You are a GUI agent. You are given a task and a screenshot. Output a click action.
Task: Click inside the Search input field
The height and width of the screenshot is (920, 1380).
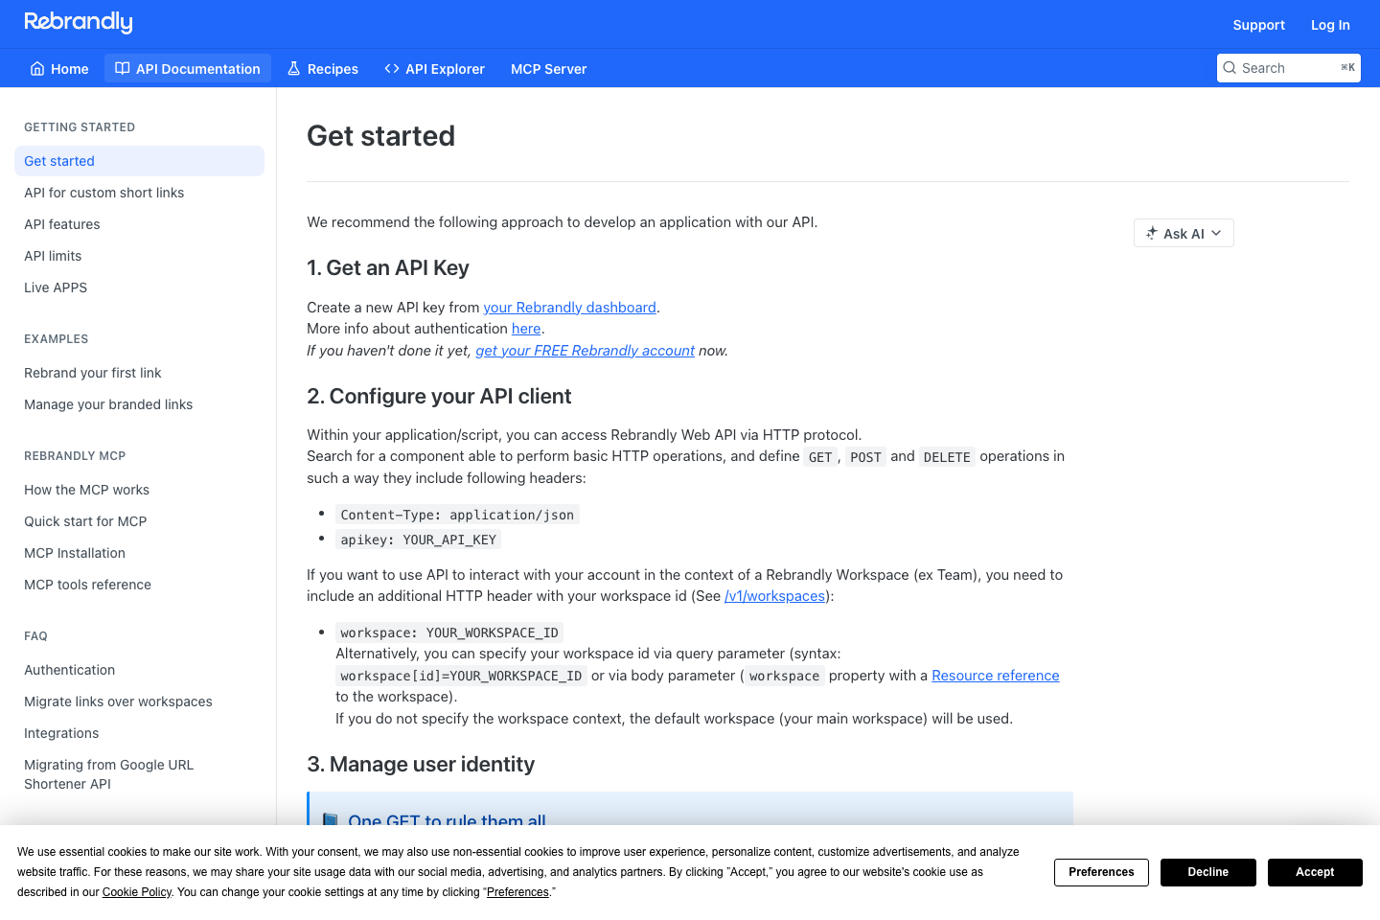1284,67
